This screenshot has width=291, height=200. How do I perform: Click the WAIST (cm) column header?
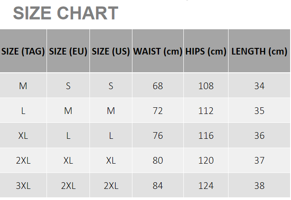[x=158, y=51]
